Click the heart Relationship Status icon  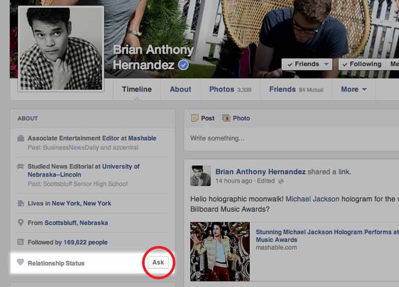(20, 263)
